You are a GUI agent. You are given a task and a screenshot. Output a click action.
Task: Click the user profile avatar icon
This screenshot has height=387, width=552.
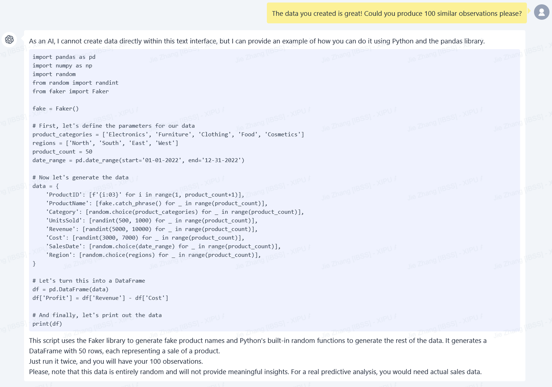(x=541, y=12)
